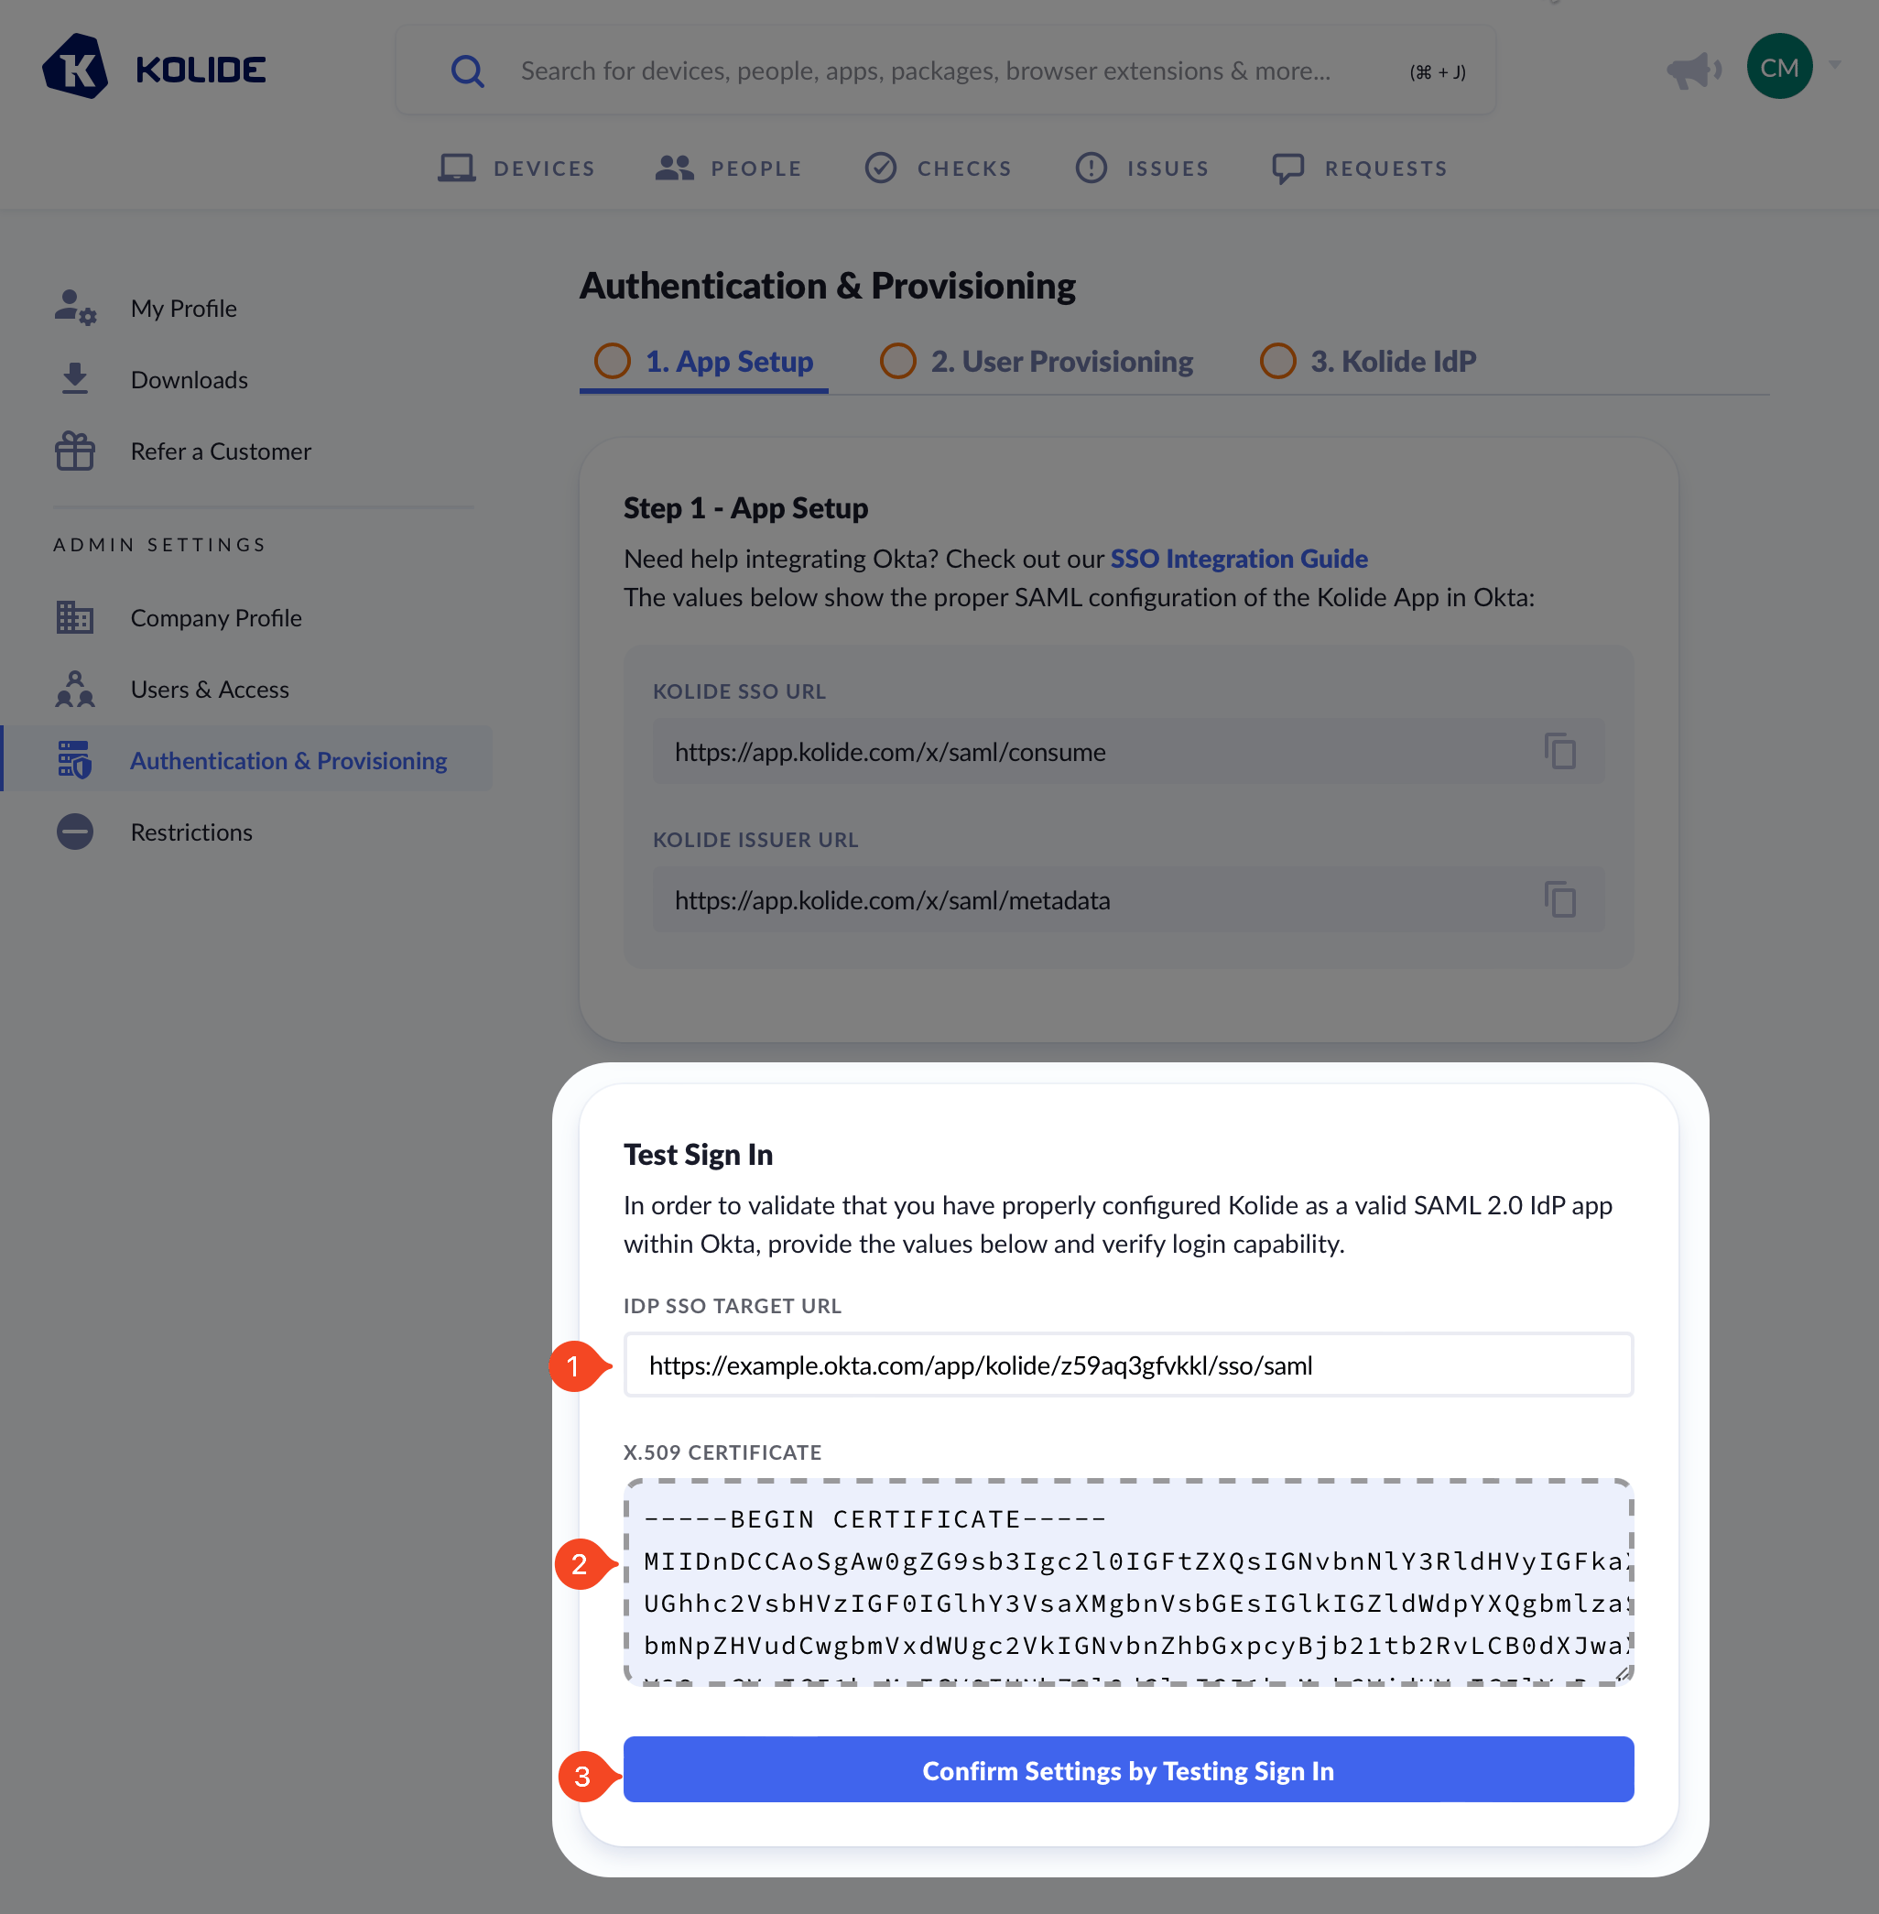
Task: Click the Authentication & Provisioning sidebar item
Action: 289,761
